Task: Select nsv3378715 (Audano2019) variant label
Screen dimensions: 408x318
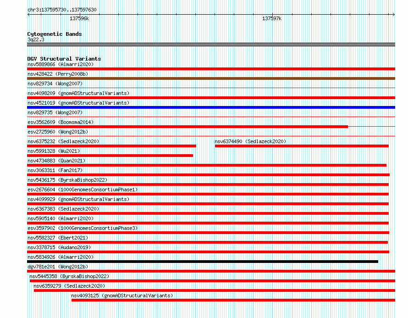Action: tap(59, 247)
